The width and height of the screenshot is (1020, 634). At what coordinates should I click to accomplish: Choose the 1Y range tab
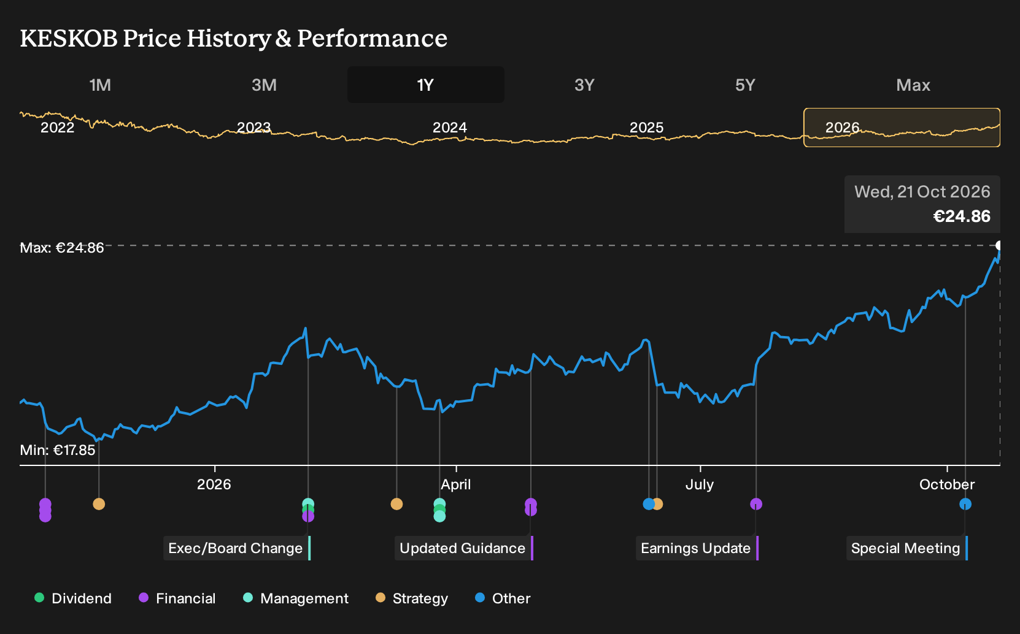(426, 85)
